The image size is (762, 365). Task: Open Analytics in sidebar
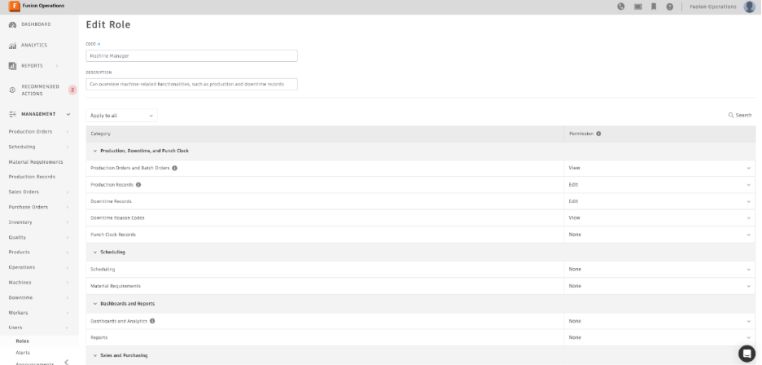pos(34,46)
